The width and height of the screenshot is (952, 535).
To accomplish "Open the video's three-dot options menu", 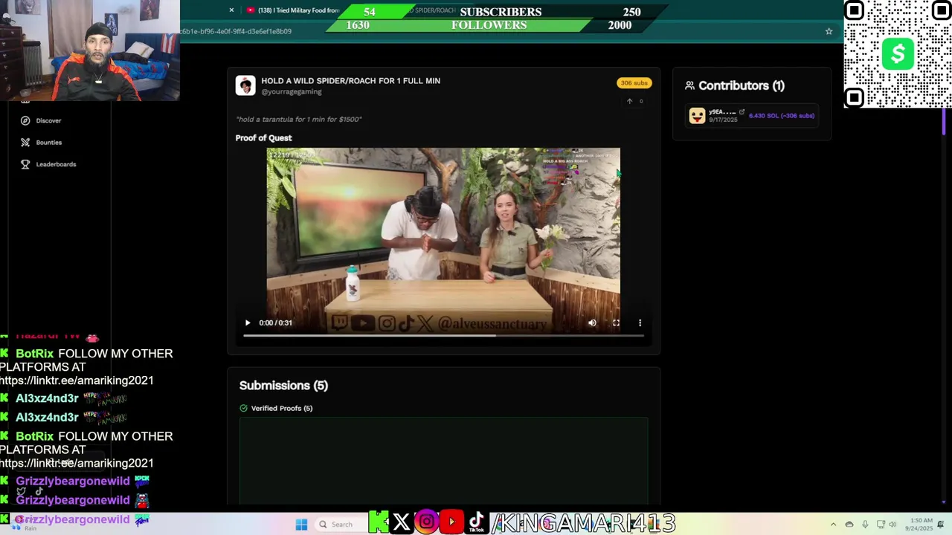I will 640,322.
